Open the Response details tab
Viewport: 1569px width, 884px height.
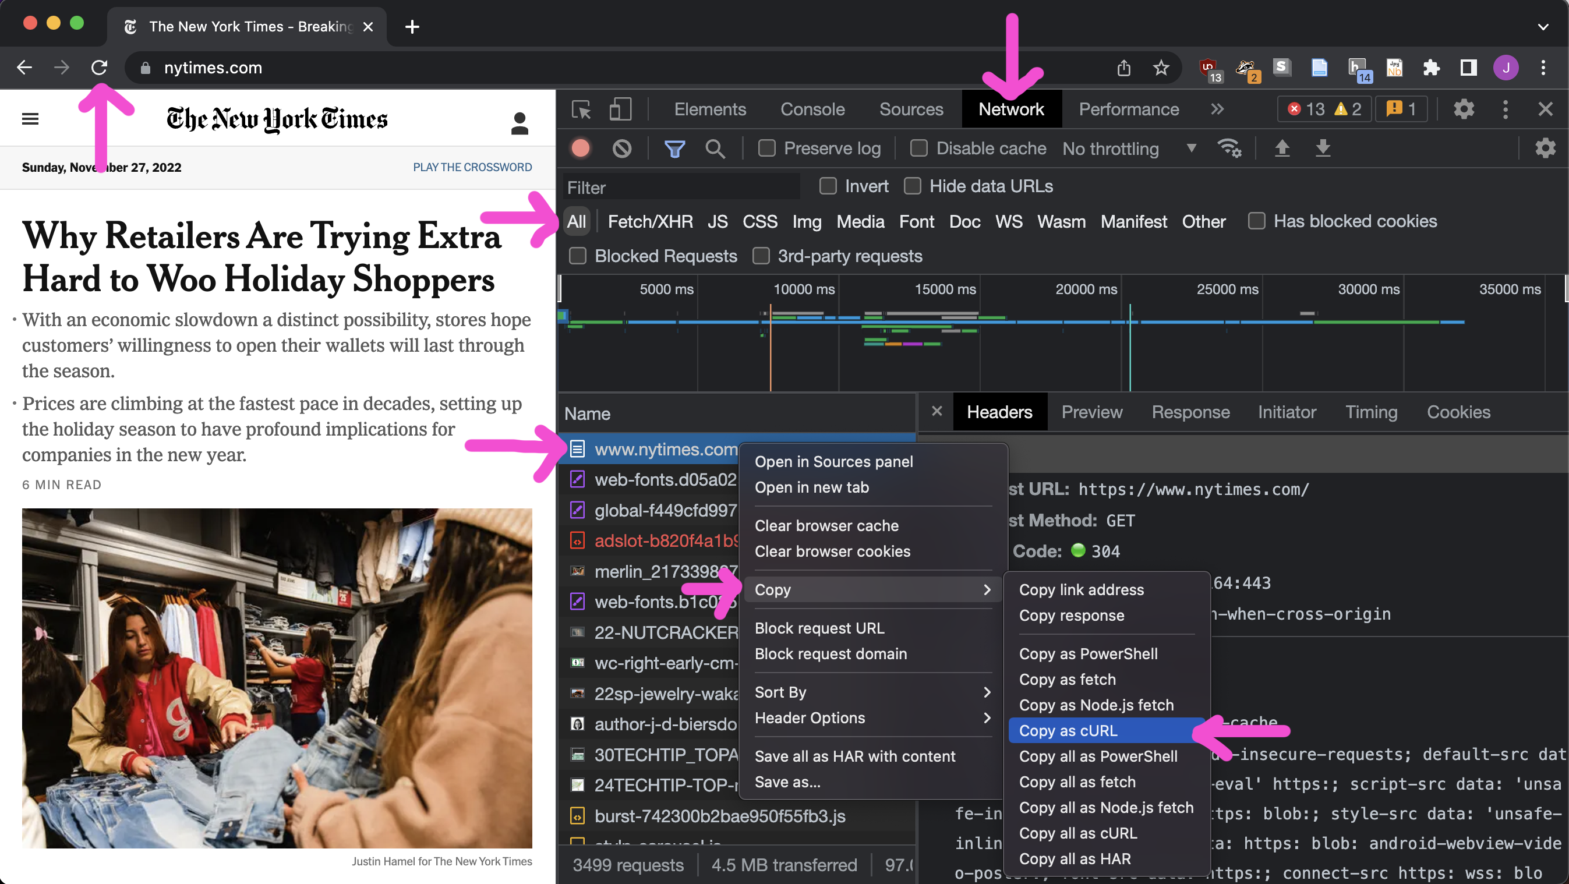click(x=1190, y=412)
